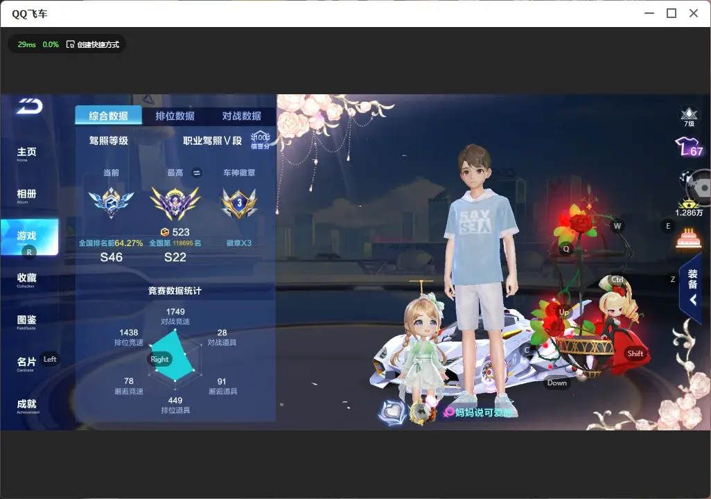Click the 1749 对战竞速 stat
The height and width of the screenshot is (499, 711).
pyautogui.click(x=175, y=316)
